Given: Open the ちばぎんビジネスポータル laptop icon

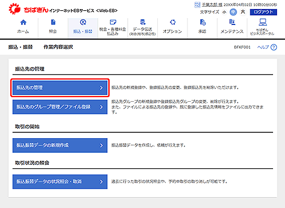Looking at the screenshot, I should point(262,22).
